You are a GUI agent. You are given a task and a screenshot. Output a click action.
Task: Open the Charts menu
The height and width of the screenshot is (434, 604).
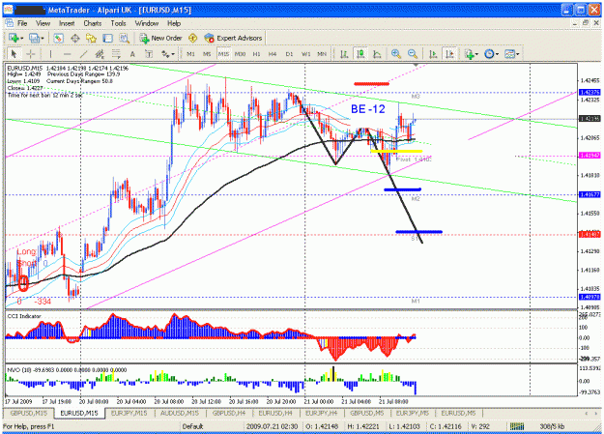93,23
